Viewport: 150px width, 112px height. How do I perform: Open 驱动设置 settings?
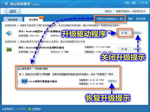(141, 19)
